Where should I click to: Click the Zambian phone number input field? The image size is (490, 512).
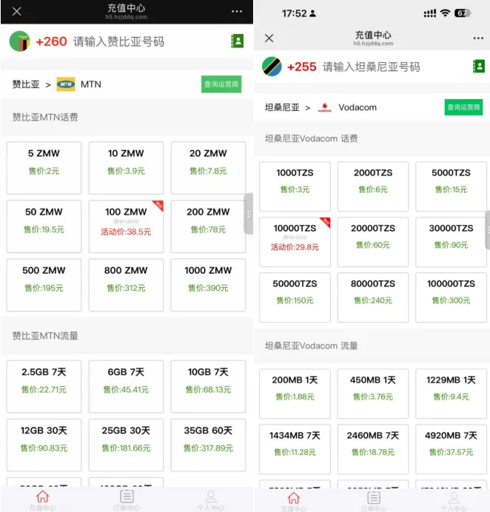pyautogui.click(x=118, y=41)
